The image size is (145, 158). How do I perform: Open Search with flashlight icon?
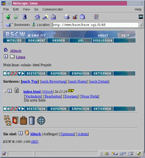coord(45,17)
